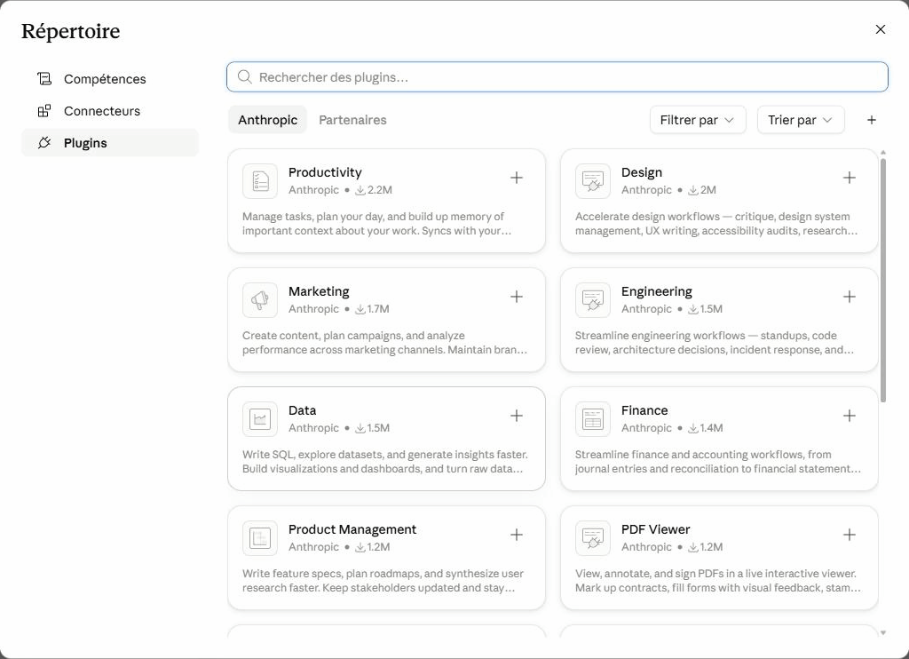Open the Productivity plugin title

click(325, 172)
